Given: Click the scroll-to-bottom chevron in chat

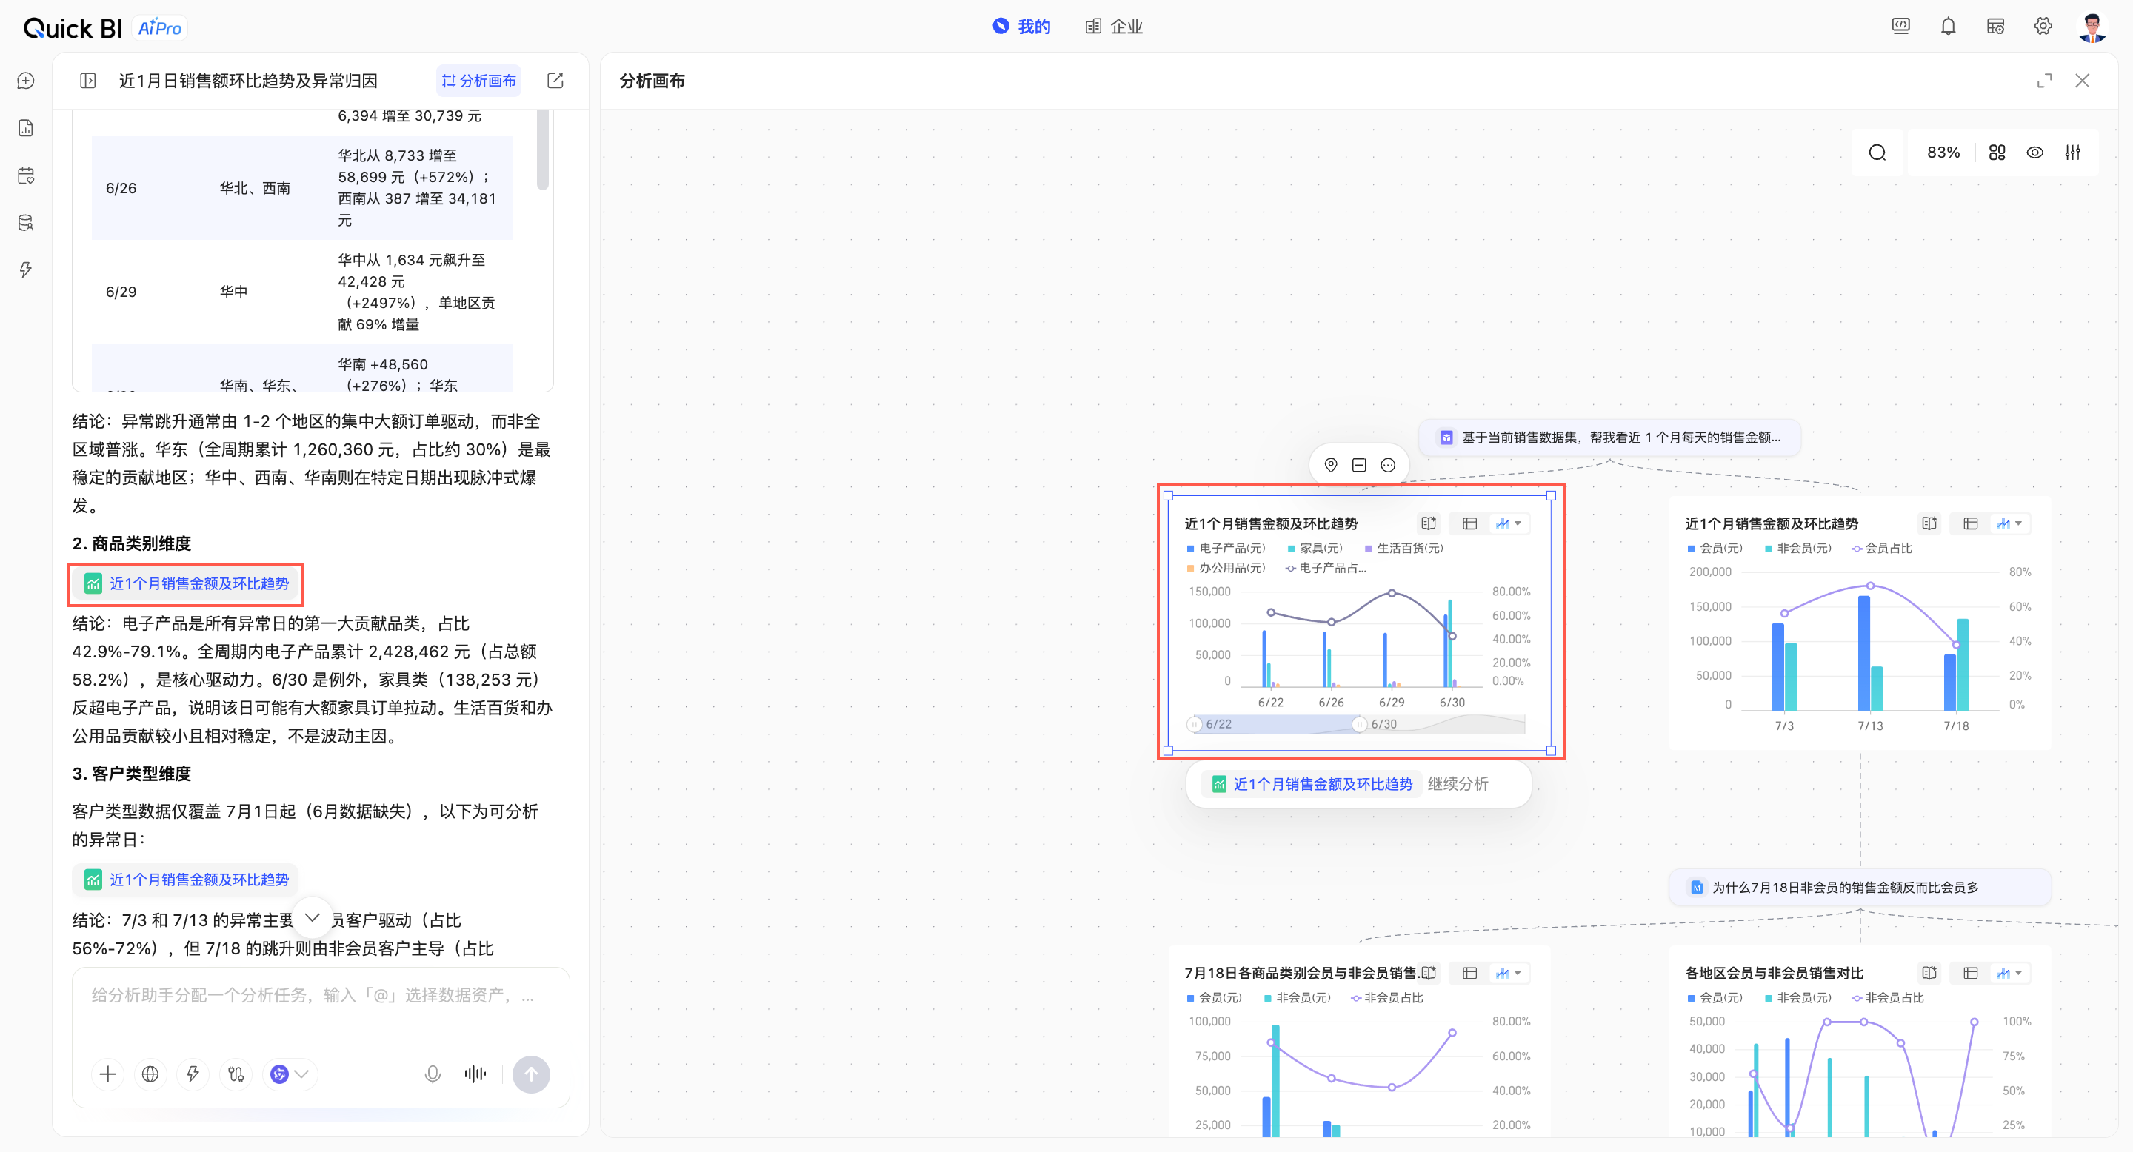Looking at the screenshot, I should pos(312,917).
